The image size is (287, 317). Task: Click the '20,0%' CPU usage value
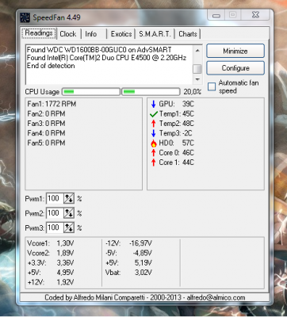tap(193, 92)
